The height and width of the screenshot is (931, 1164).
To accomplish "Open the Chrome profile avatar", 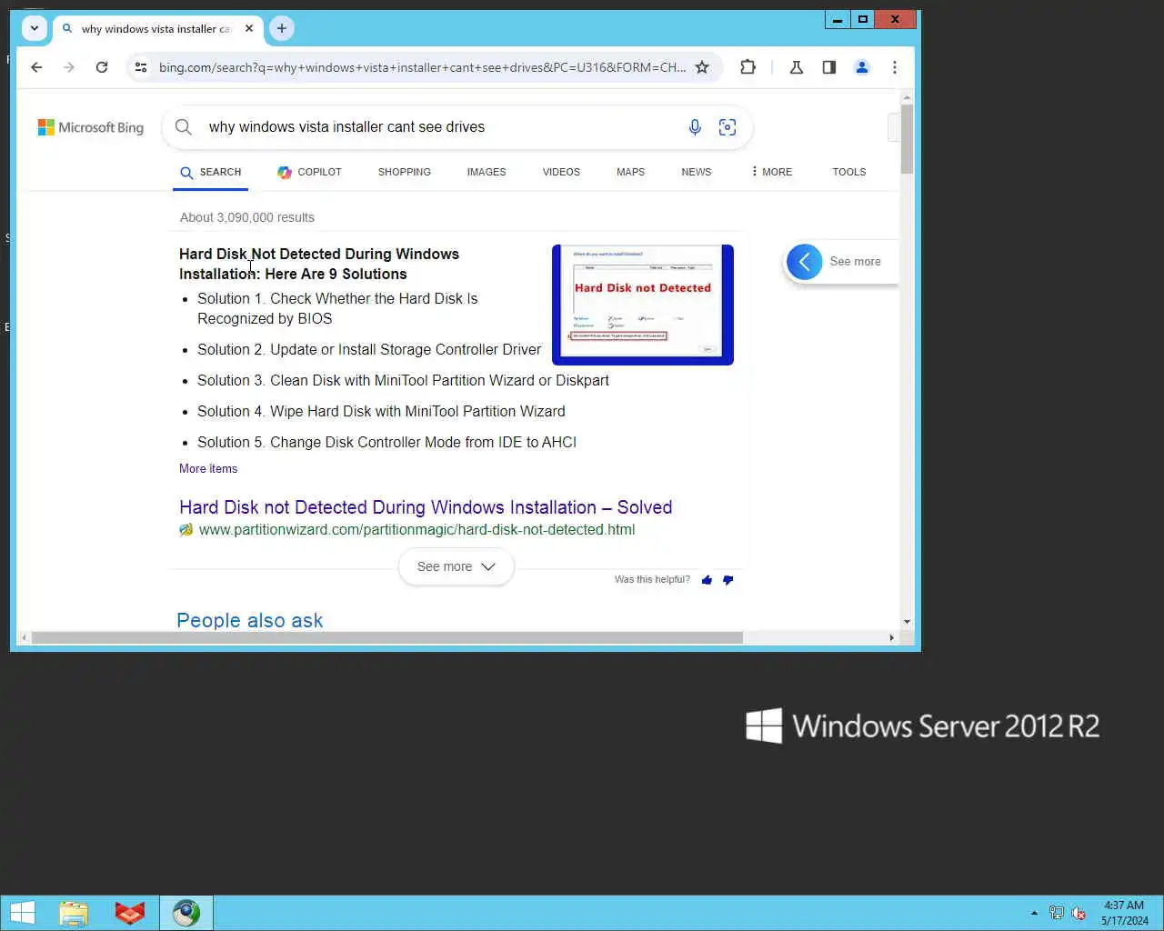I will (862, 67).
